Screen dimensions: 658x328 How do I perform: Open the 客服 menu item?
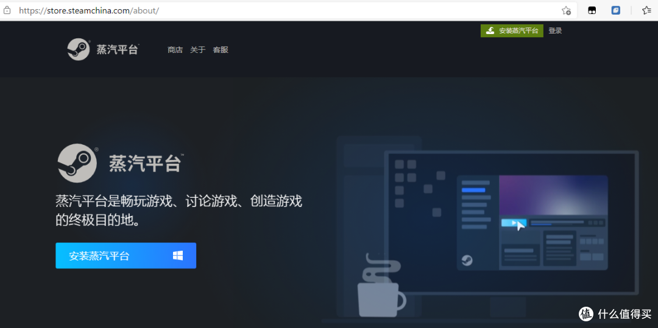tap(221, 50)
